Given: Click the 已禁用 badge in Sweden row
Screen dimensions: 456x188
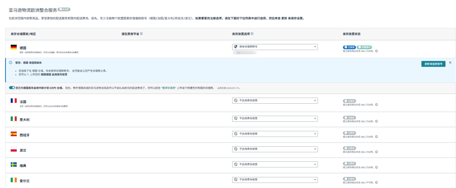Looking at the screenshot, I should 349,163.
